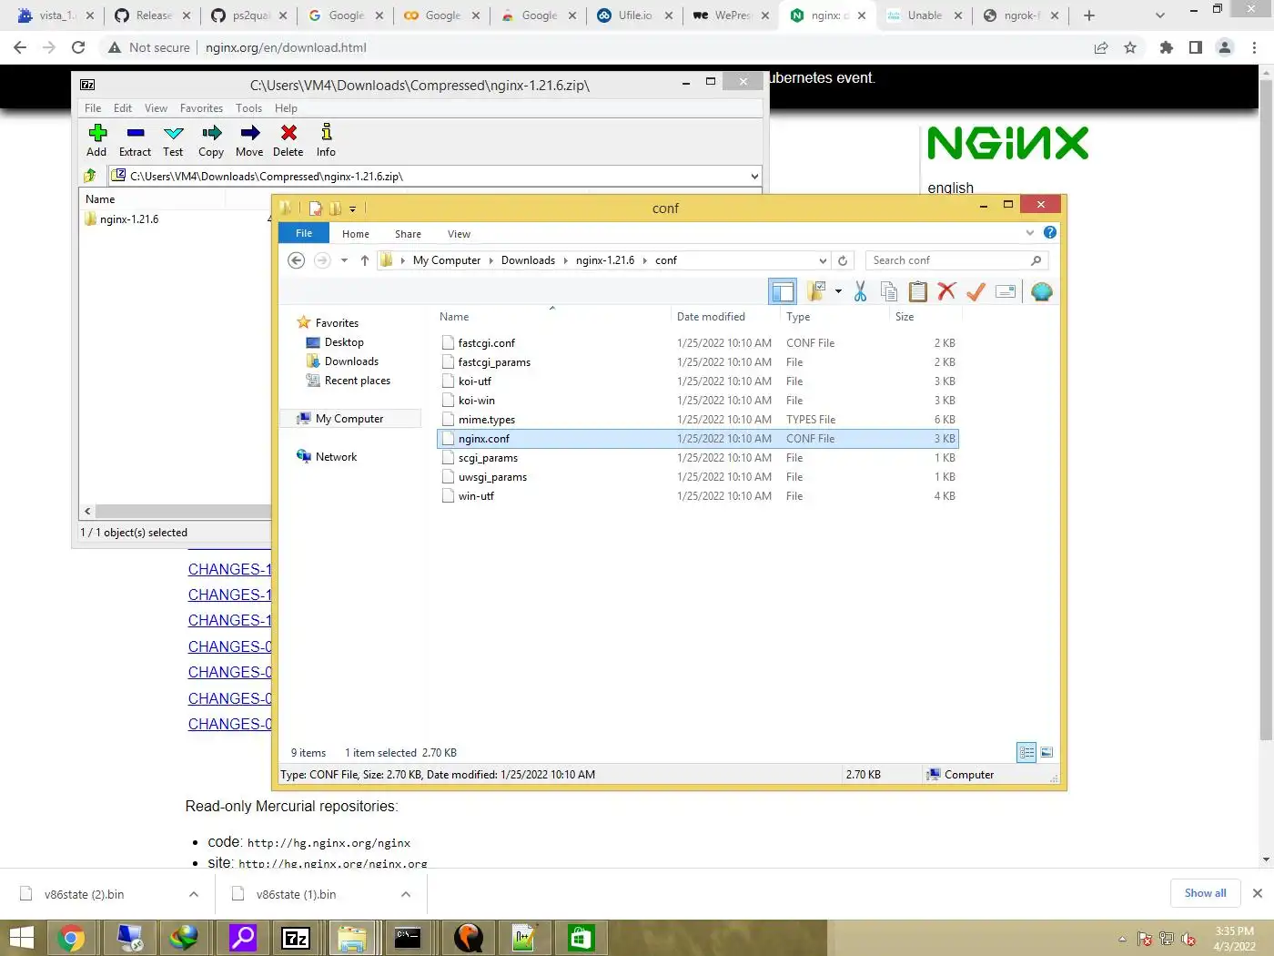Screen dimensions: 1274x956
Task: Click the Copy icon in Explorer toolbar
Action: (889, 291)
